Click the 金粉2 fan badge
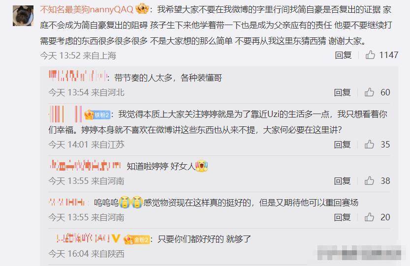Screen dimensions: 410x266 click(137, 239)
